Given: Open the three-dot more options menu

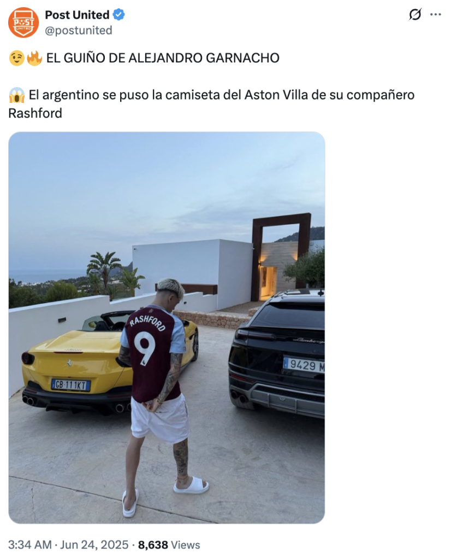Looking at the screenshot, I should point(435,15).
